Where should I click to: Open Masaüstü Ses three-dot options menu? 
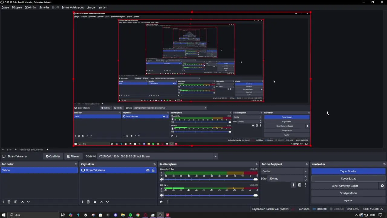click(162, 174)
